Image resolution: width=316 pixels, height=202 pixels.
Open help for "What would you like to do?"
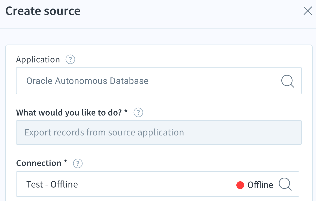pos(138,112)
